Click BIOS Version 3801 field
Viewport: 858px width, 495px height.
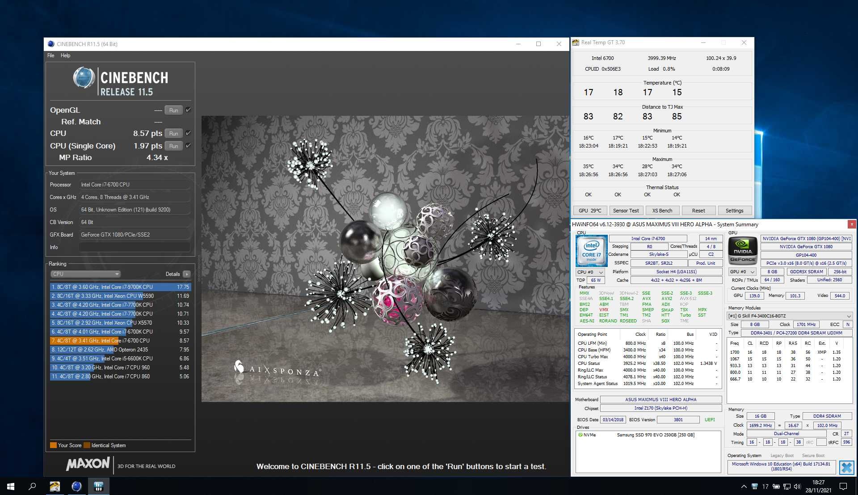[678, 420]
